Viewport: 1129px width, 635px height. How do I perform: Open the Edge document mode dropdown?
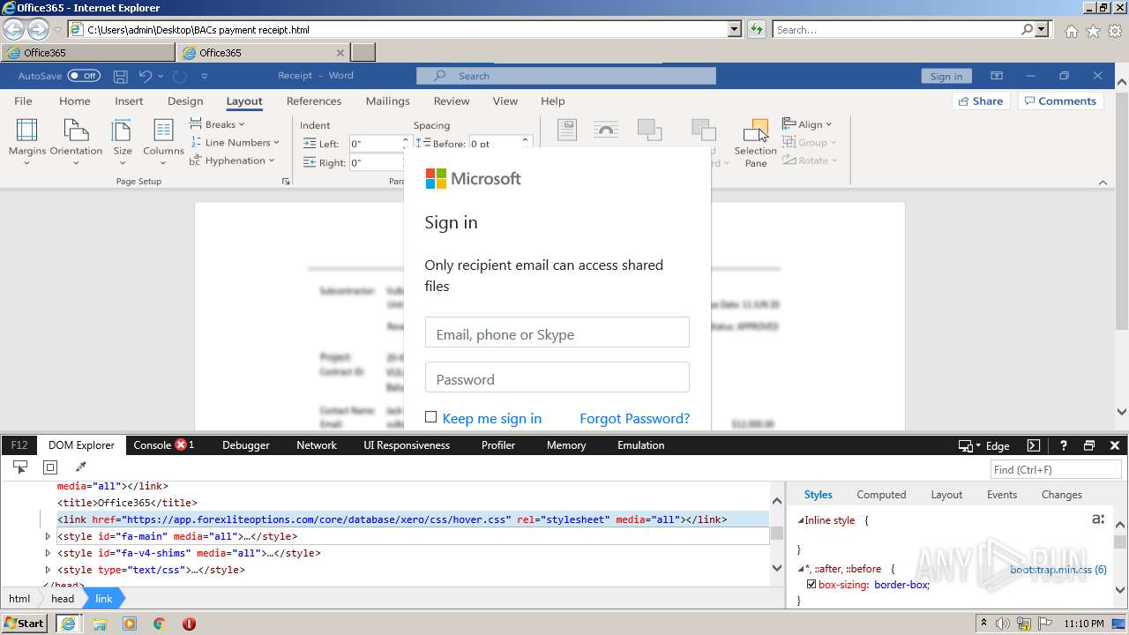point(984,445)
